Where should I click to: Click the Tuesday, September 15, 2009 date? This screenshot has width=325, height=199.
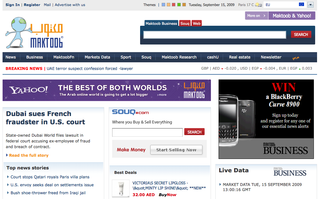point(211,5)
